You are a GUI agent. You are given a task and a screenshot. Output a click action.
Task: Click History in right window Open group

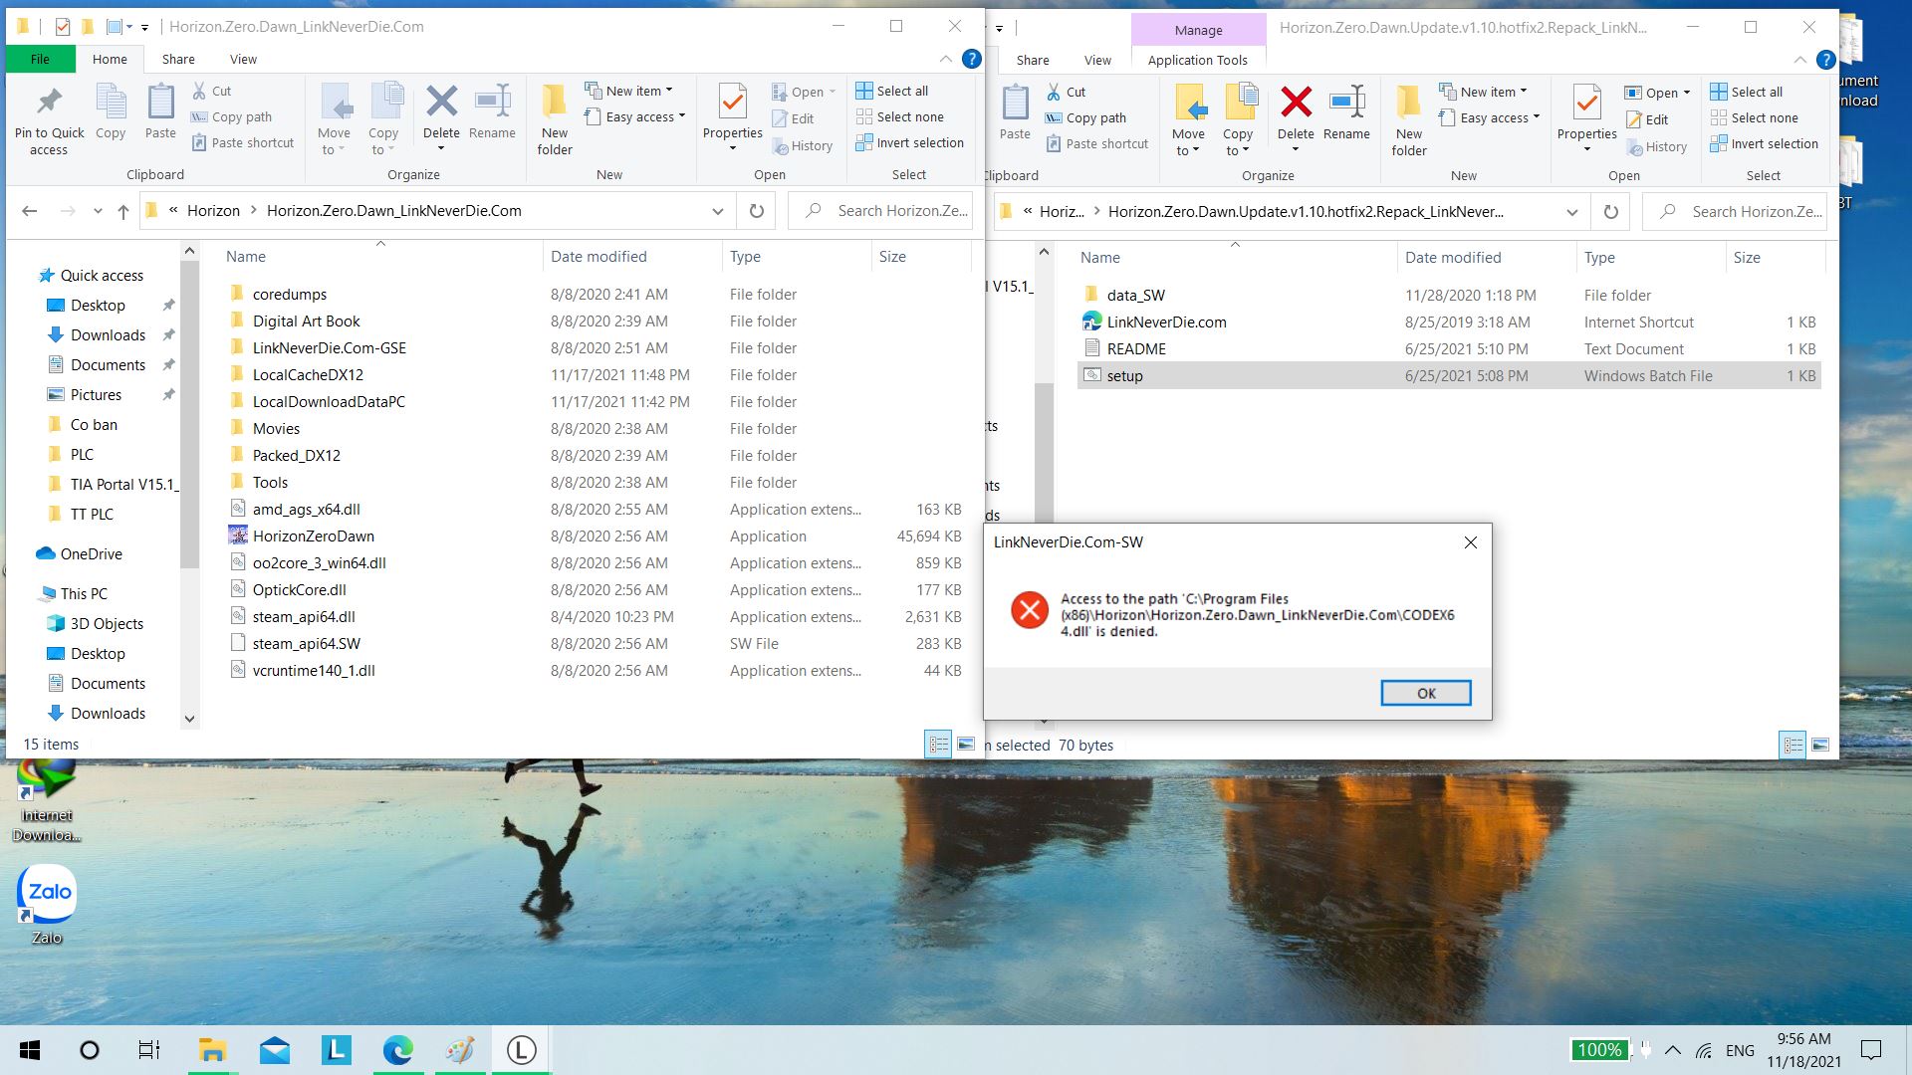pos(1657,146)
